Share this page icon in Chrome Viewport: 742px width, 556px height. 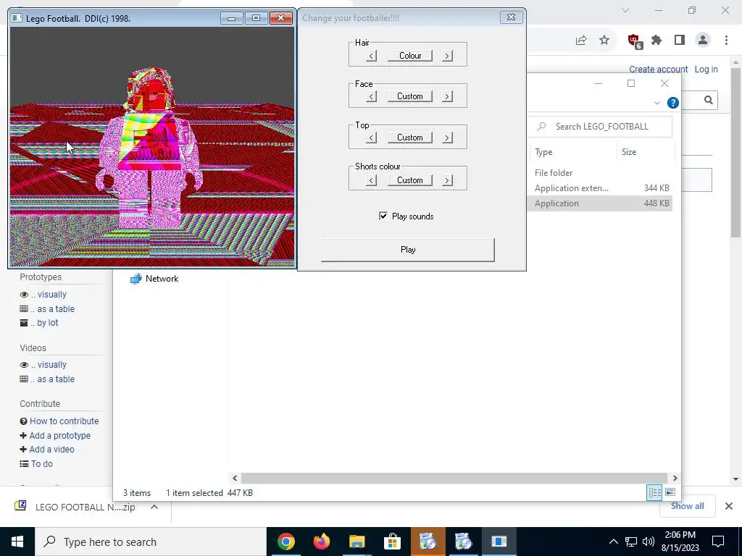pos(581,41)
